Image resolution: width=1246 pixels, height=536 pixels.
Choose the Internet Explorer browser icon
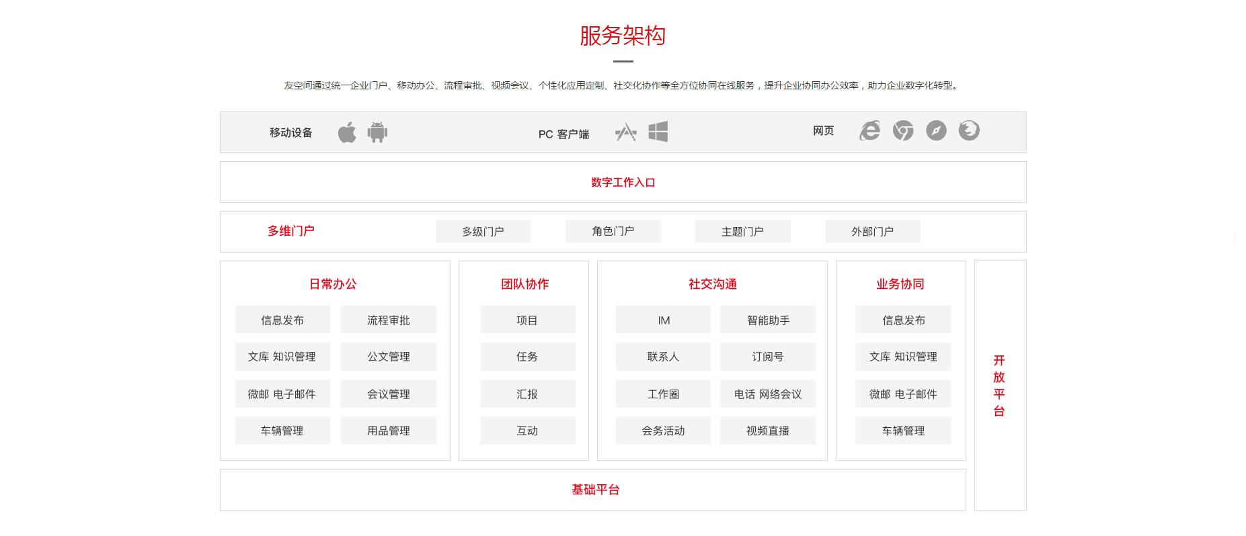[x=869, y=131]
